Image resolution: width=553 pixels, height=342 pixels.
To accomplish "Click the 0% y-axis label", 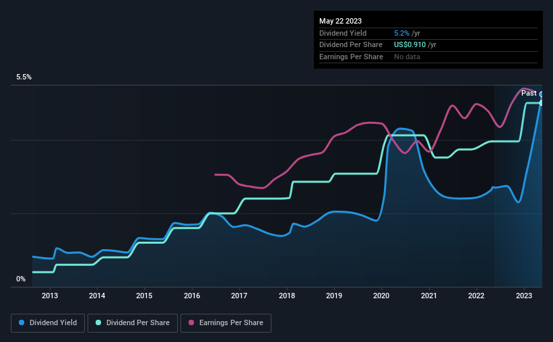I will point(21,279).
